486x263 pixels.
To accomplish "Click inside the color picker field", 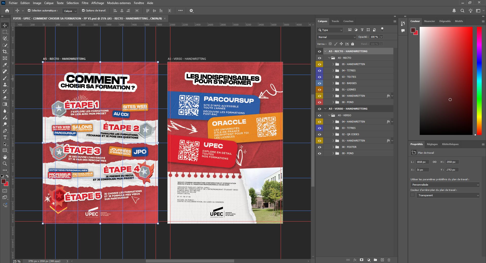I will click(446, 81).
